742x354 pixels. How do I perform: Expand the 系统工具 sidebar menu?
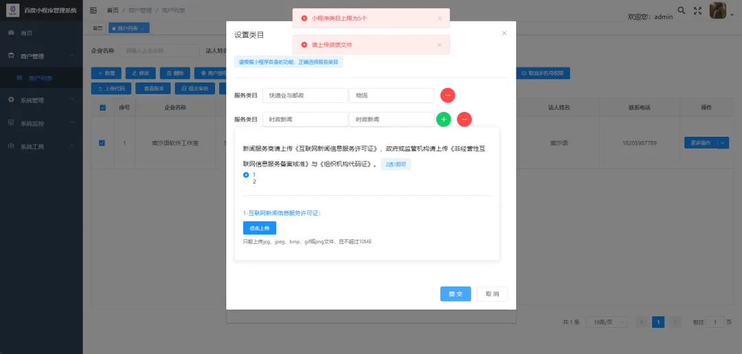point(42,146)
